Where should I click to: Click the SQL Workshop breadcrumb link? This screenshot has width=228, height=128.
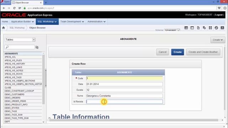pos(17,28)
